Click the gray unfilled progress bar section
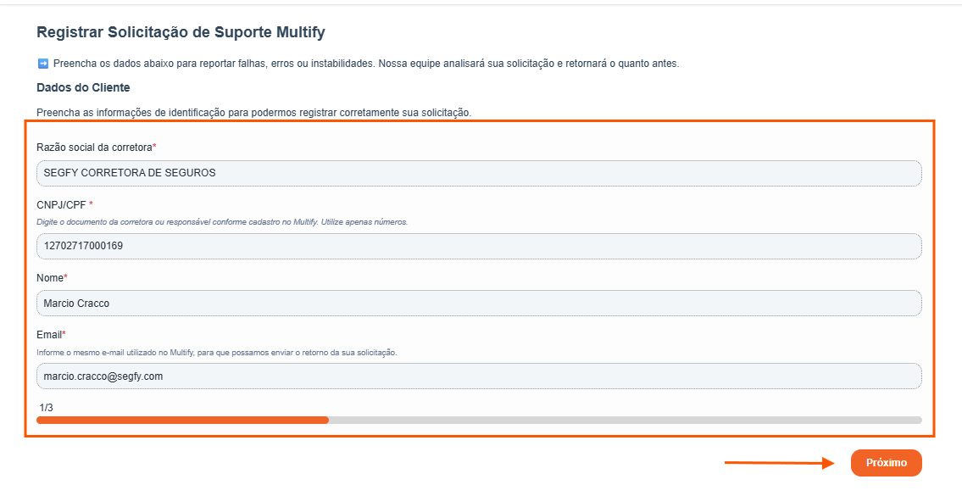This screenshot has width=962, height=496. pyautogui.click(x=625, y=420)
